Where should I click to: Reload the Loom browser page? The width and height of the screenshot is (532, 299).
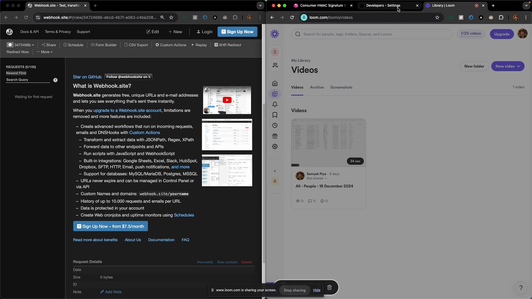292,17
